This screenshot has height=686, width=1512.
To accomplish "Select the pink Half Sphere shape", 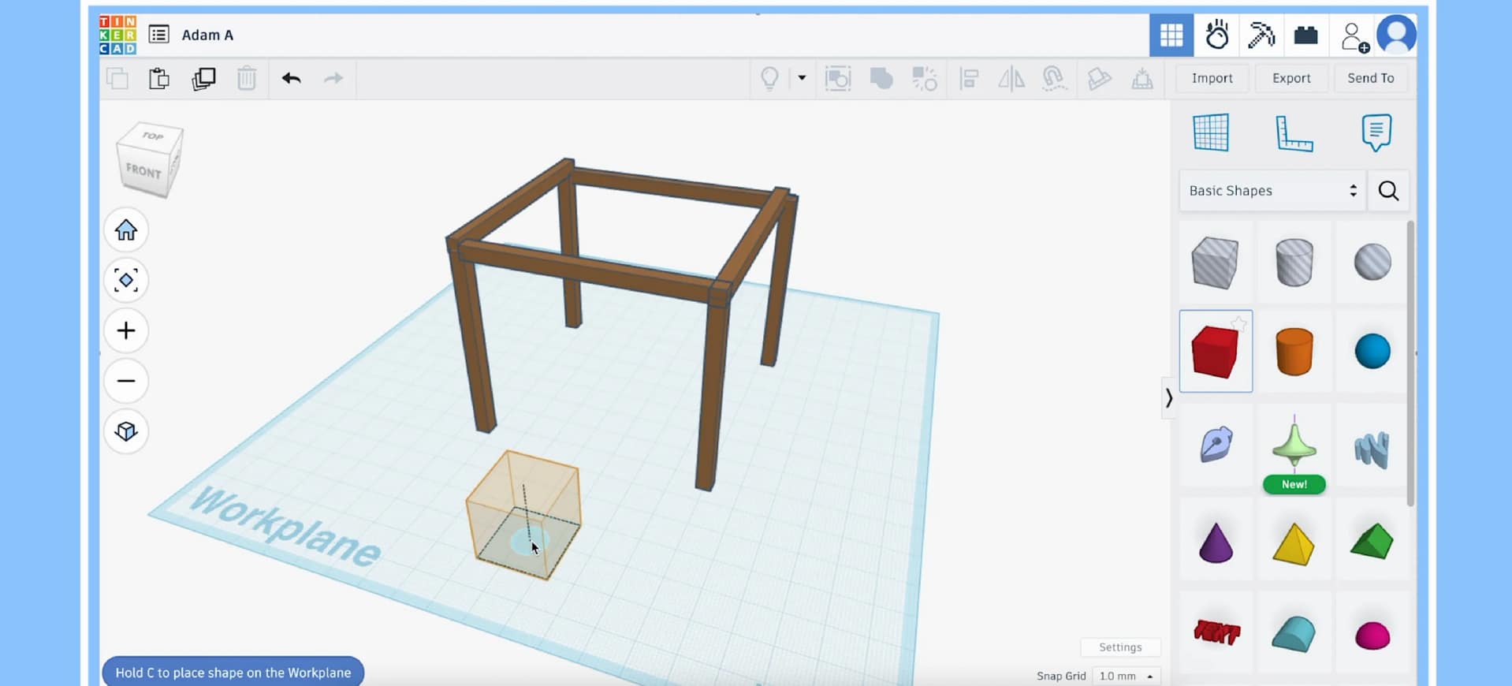I will 1372,636.
